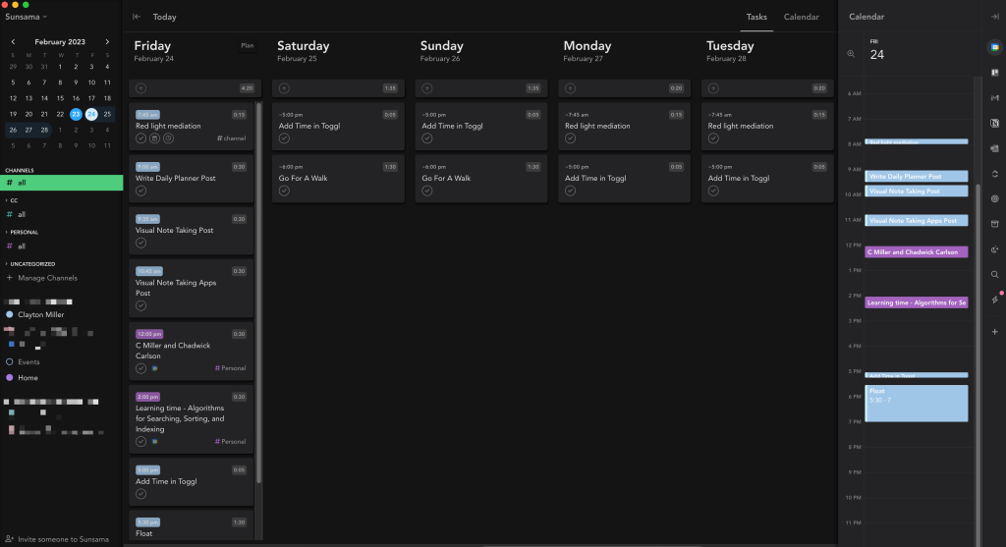Image resolution: width=1006 pixels, height=547 pixels.
Task: Select the Tasks tab
Action: point(756,17)
